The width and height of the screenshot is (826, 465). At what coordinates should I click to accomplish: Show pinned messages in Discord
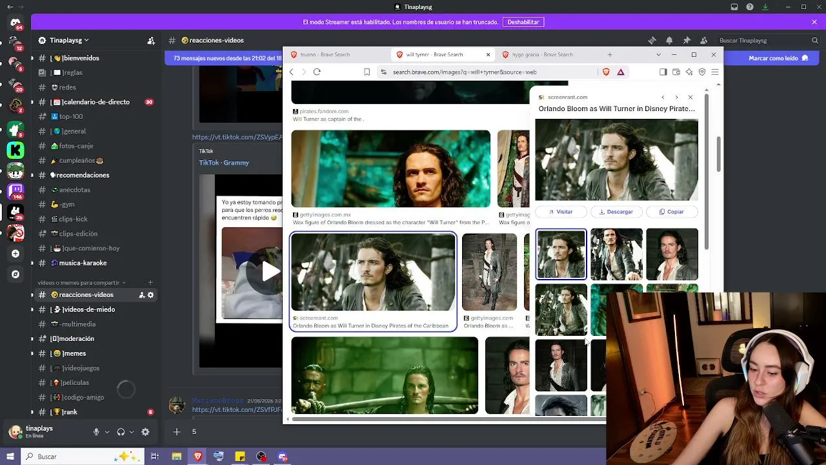[687, 40]
